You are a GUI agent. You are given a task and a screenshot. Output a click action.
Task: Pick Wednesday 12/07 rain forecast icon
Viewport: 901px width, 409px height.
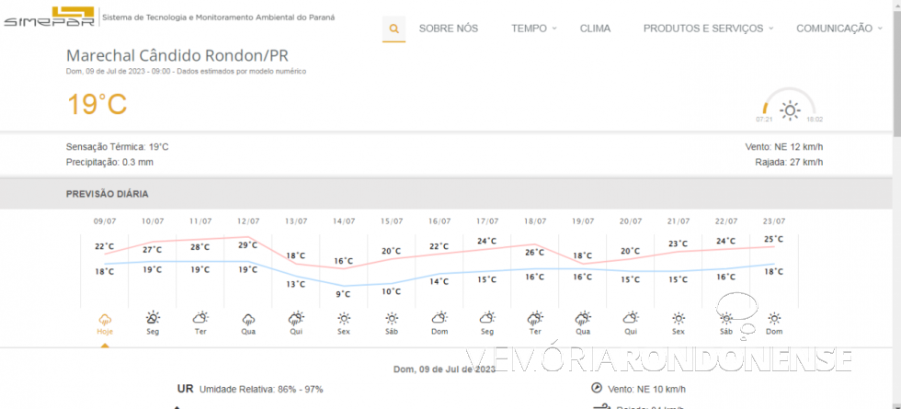point(248,319)
